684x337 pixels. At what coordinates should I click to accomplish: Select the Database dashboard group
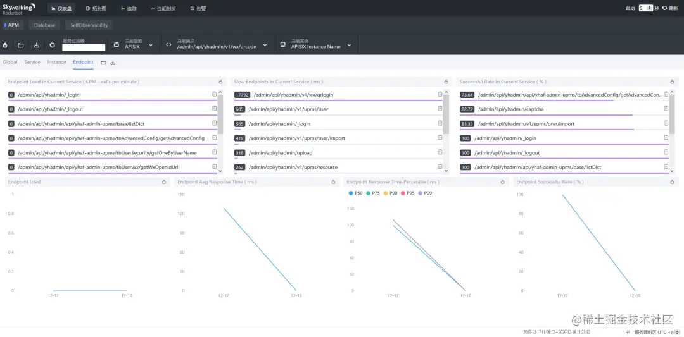(x=44, y=25)
